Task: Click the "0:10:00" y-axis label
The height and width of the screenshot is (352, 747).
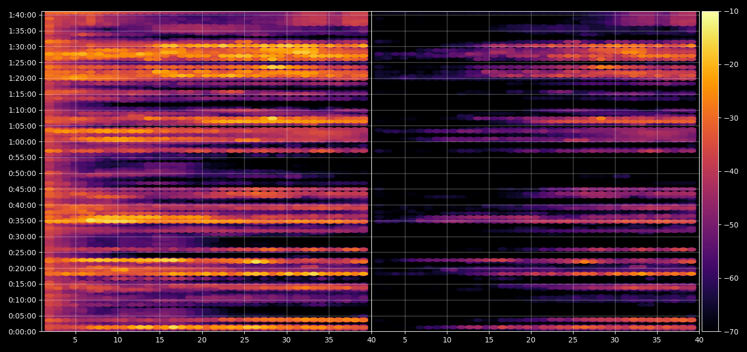Action: (22, 300)
